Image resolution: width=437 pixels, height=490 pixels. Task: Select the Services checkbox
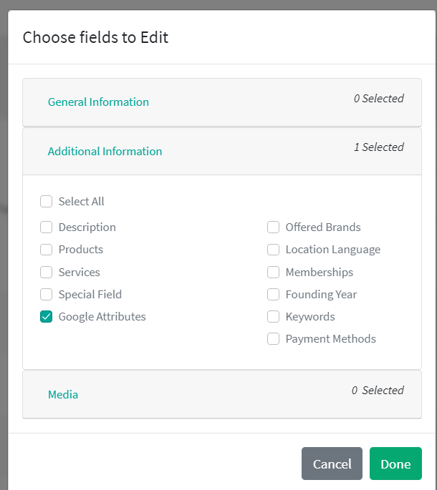click(x=47, y=273)
